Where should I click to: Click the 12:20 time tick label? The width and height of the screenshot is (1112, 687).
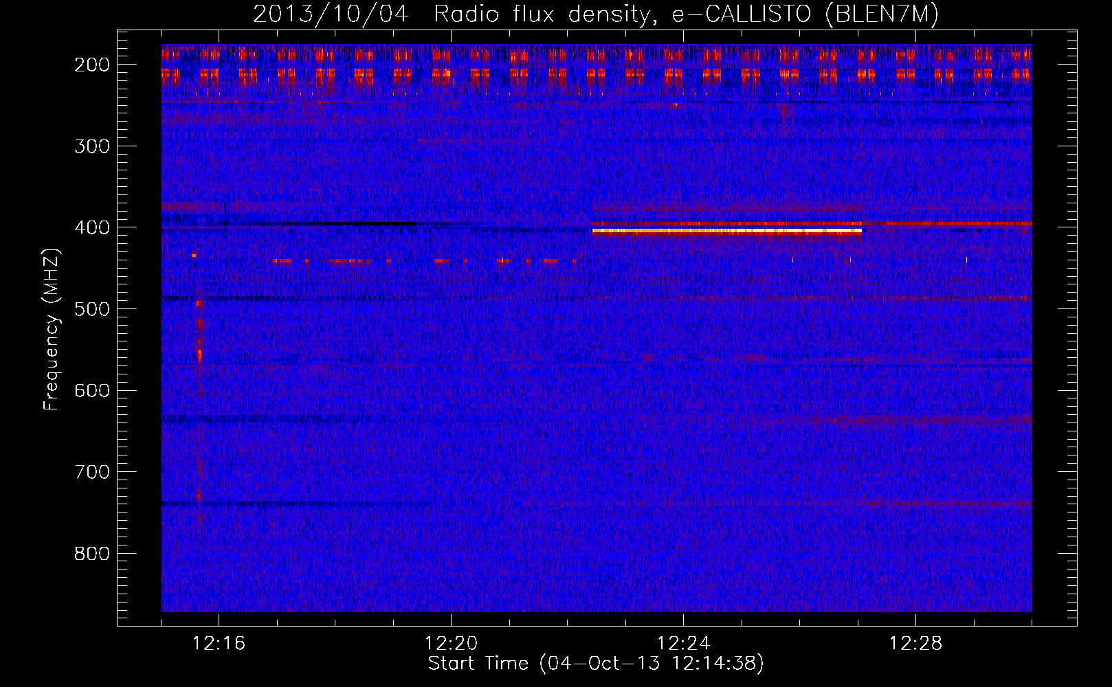[x=451, y=644]
